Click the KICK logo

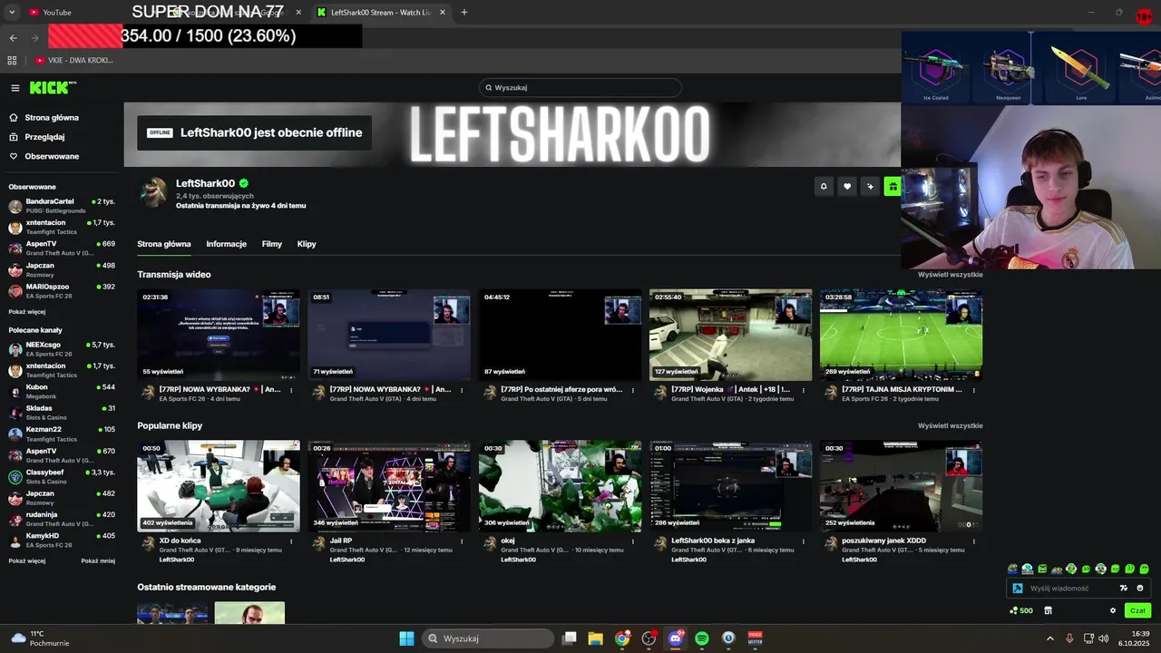click(x=53, y=88)
